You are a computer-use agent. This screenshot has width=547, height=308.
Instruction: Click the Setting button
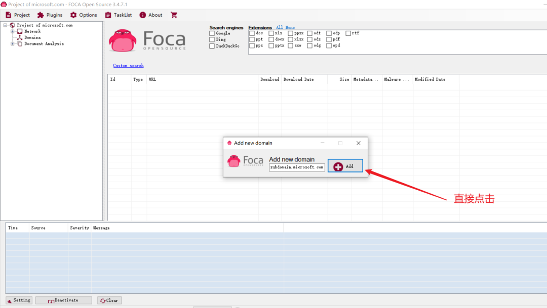click(19, 300)
